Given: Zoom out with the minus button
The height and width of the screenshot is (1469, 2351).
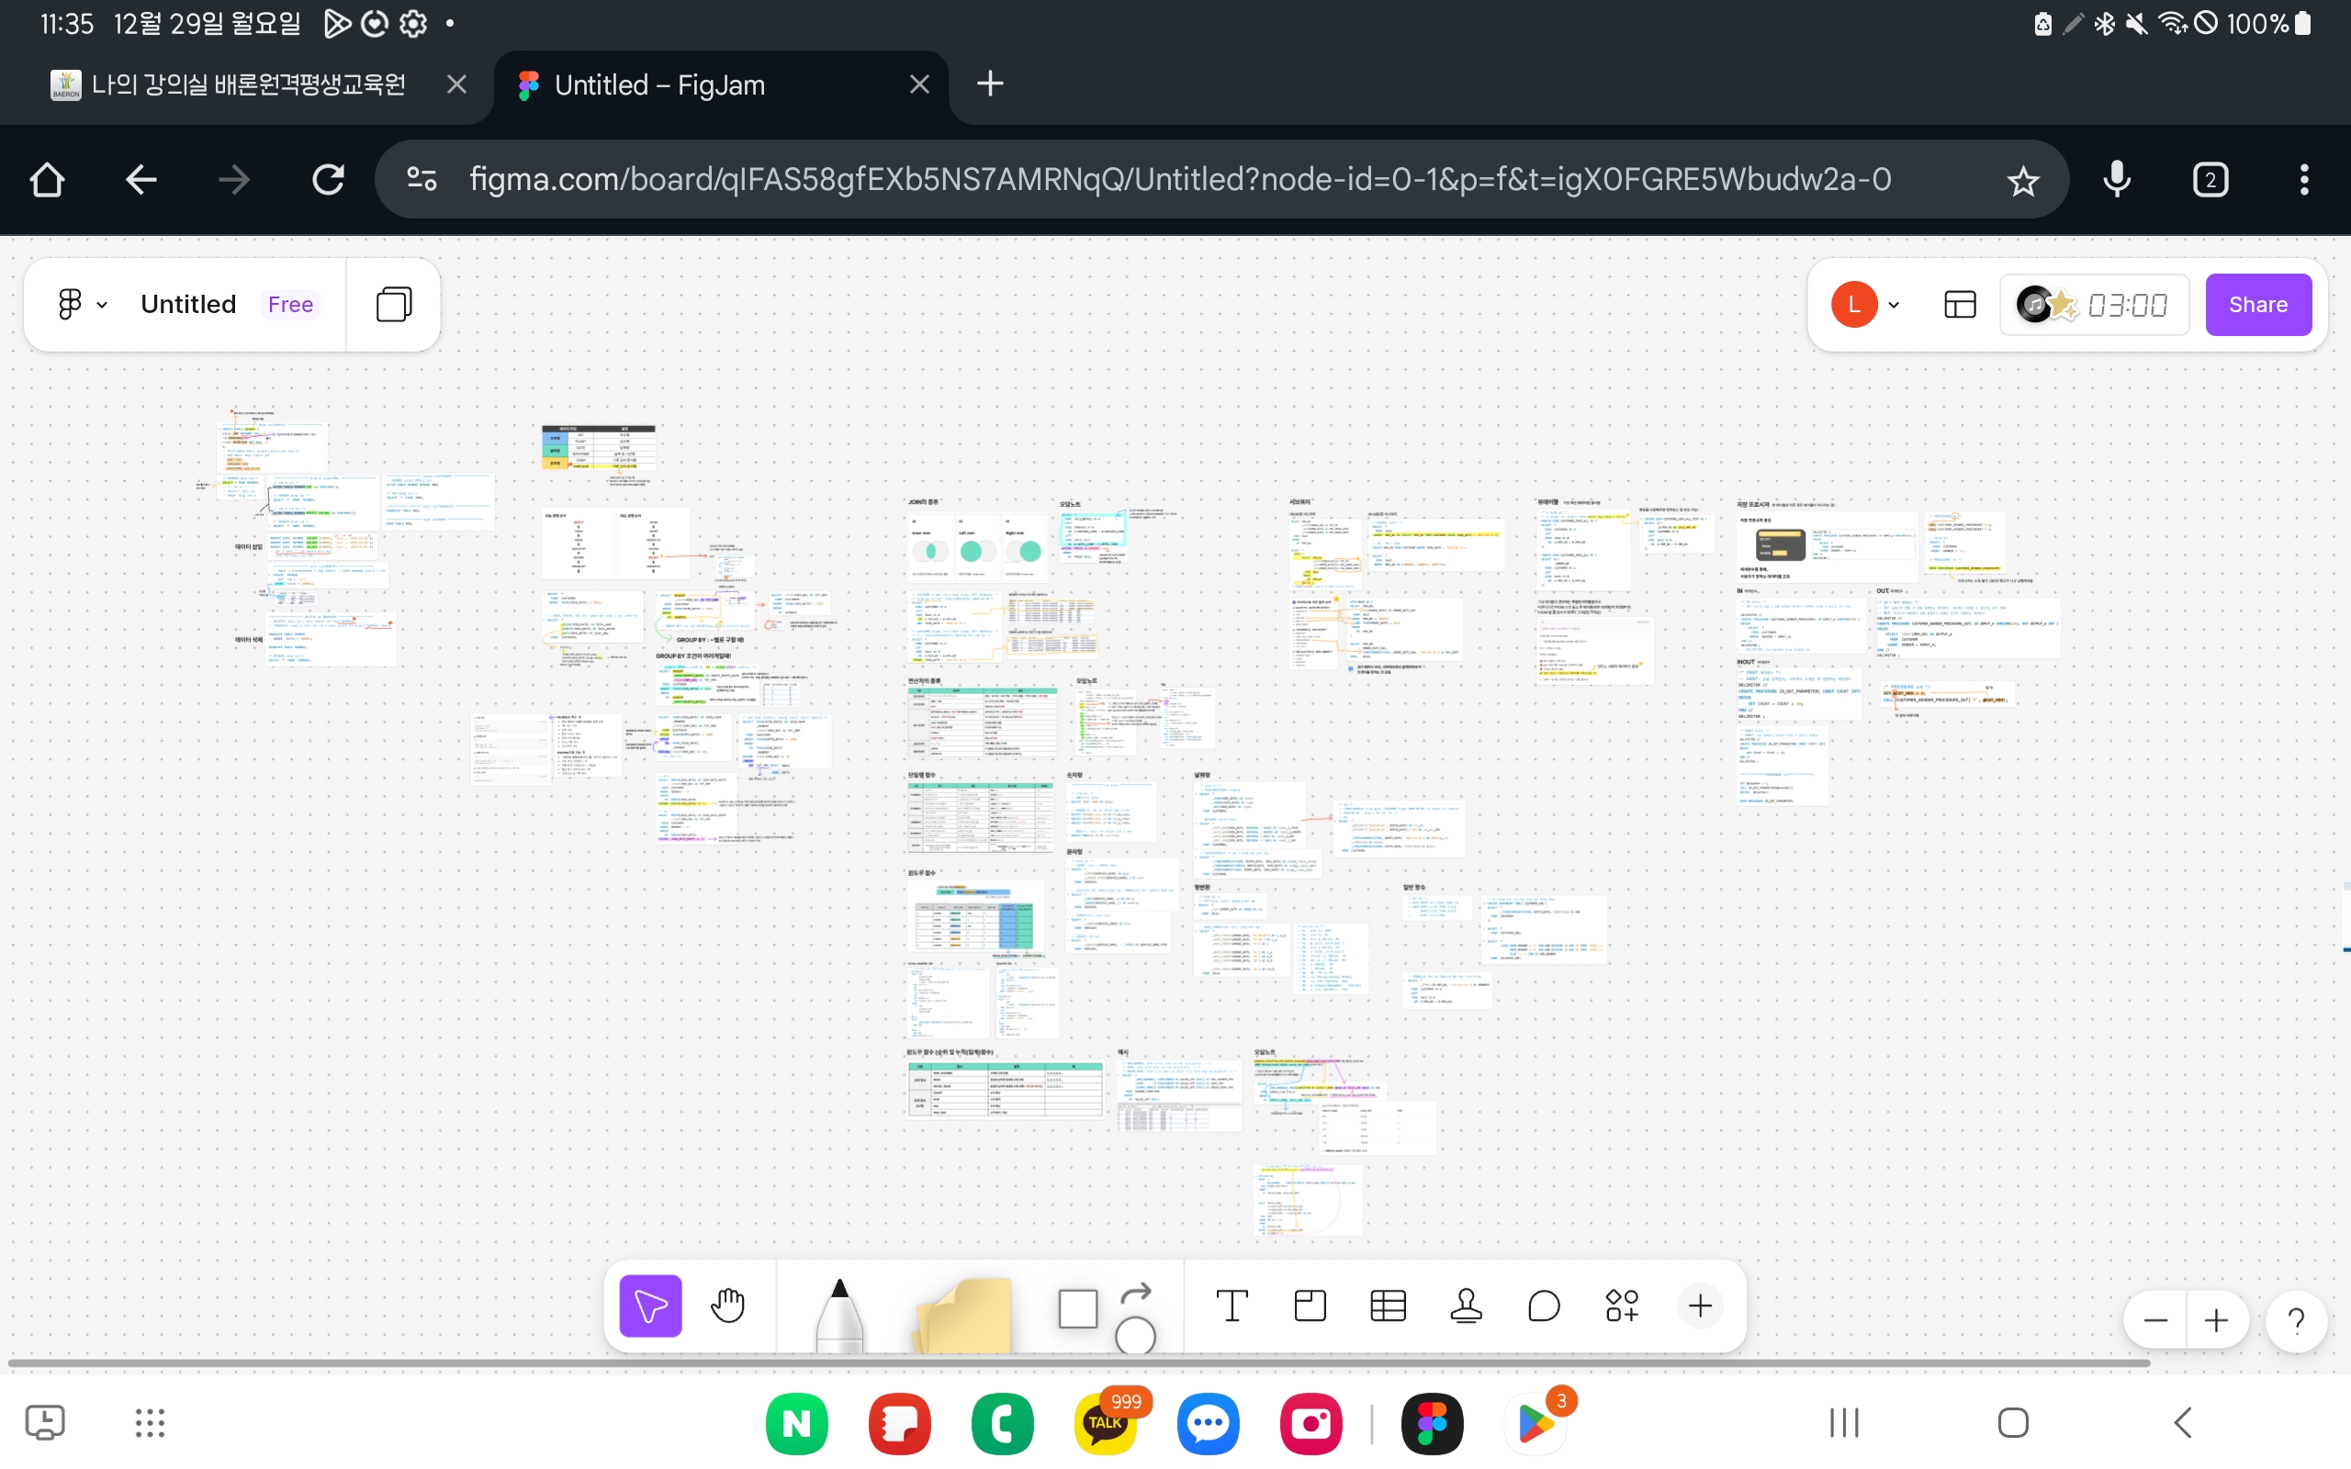Looking at the screenshot, I should point(2154,1320).
